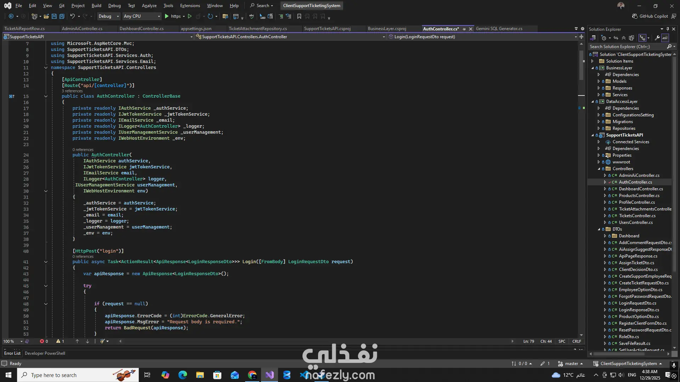This screenshot has width=680, height=382.
Task: Open the Build menu
Action: click(96, 6)
